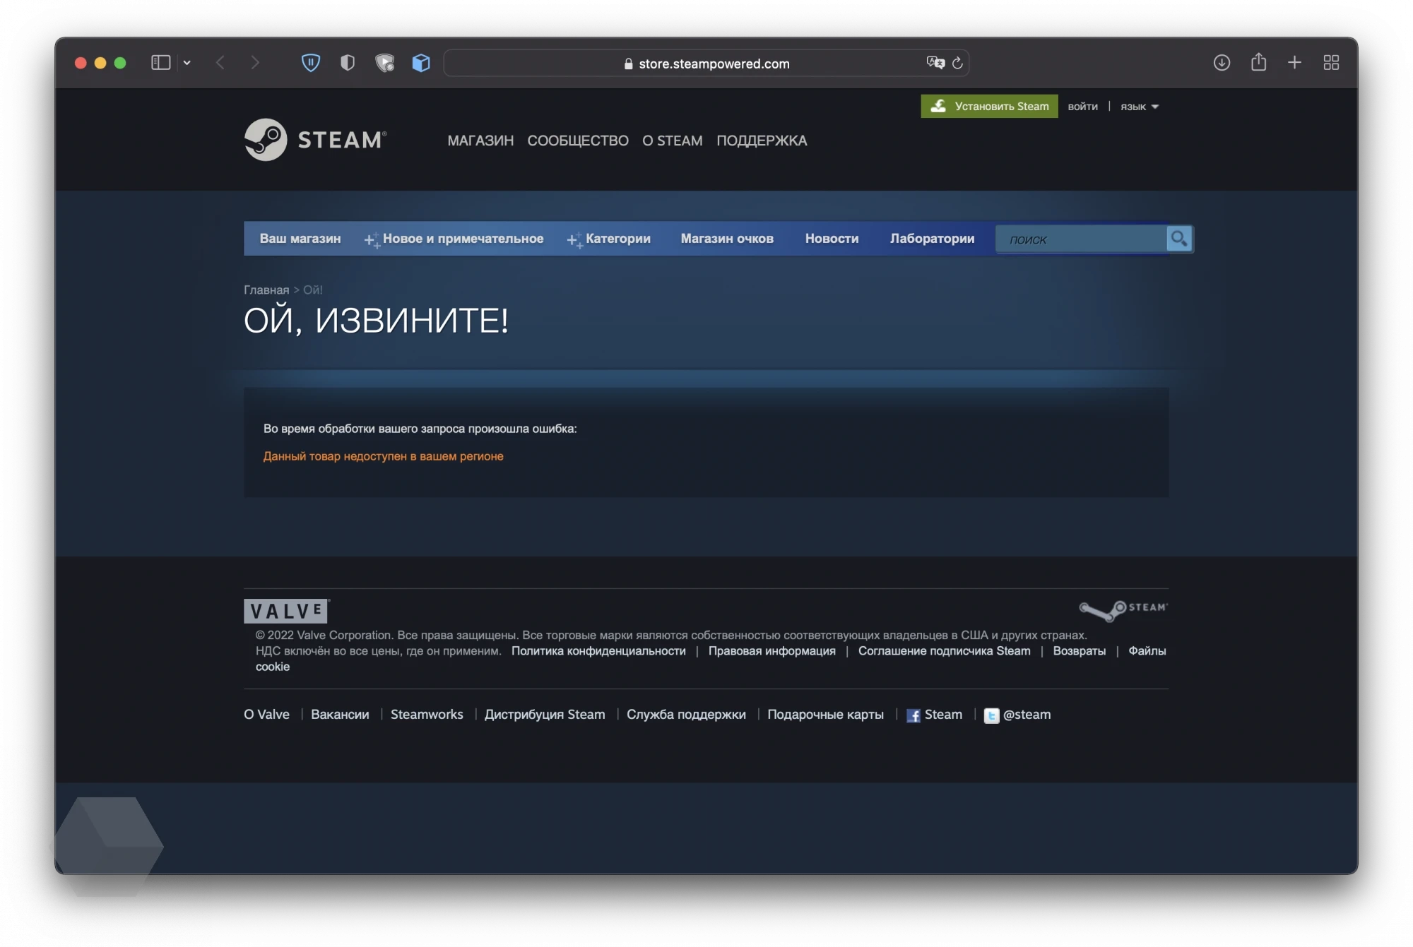The height and width of the screenshot is (947, 1413).
Task: Click the Valve logo in footer
Action: click(x=286, y=611)
